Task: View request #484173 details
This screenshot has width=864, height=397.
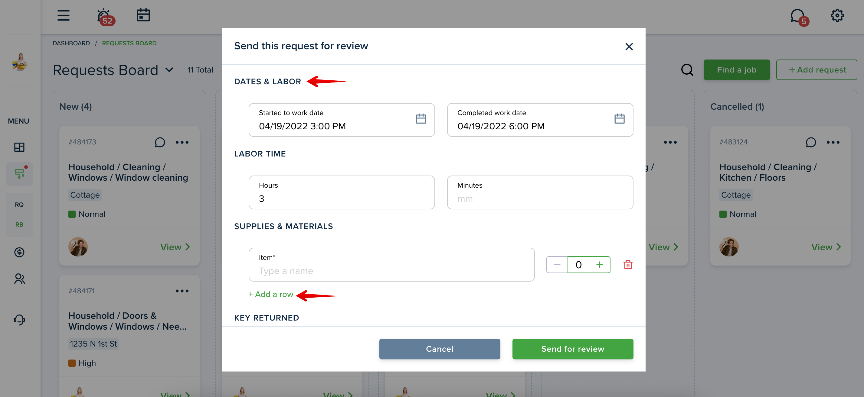Action: point(175,247)
